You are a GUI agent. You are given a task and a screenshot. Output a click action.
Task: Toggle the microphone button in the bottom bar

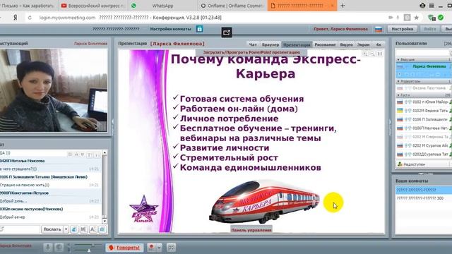point(48,248)
